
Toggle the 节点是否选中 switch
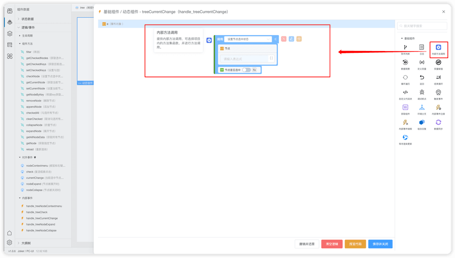(246, 70)
